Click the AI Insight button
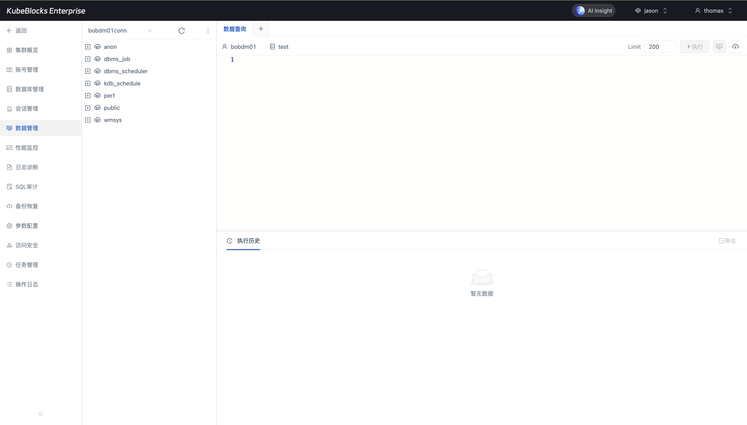Screen dimensions: 747x425 coord(594,11)
